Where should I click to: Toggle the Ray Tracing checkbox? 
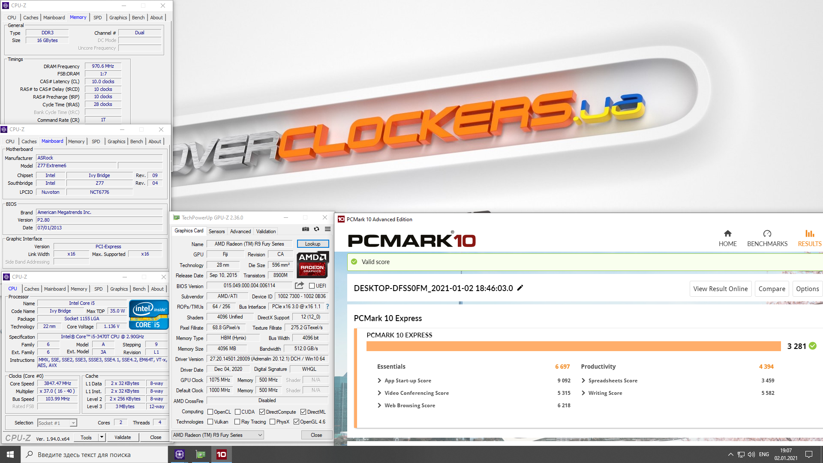coord(237,422)
